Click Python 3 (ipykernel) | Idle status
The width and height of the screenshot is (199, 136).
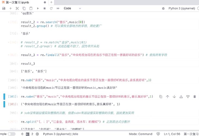pos(60,134)
